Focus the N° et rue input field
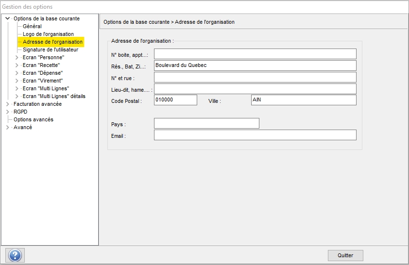409x265 pixels. (x=255, y=77)
